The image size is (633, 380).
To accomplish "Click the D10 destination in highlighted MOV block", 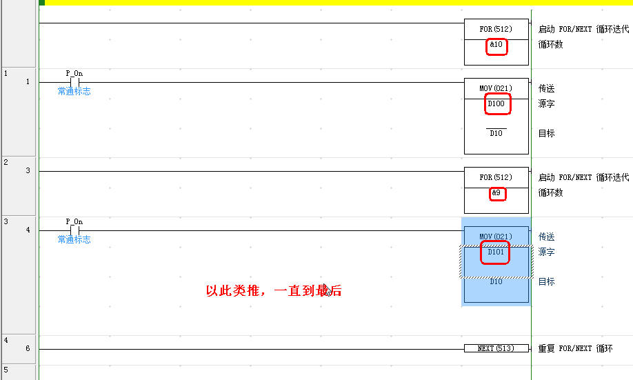I will click(496, 281).
